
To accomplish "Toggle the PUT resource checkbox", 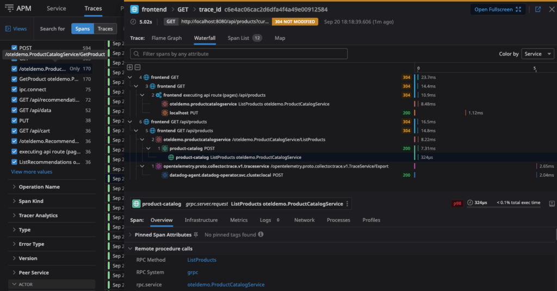I will pyautogui.click(x=14, y=120).
